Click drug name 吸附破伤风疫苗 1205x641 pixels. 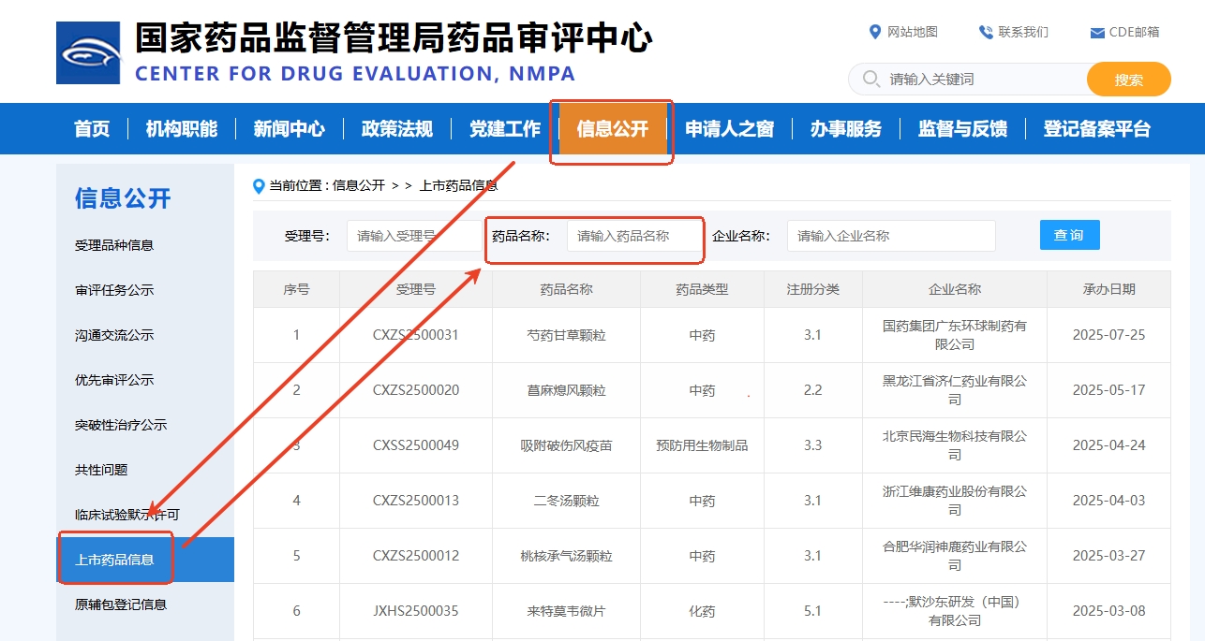click(x=567, y=445)
